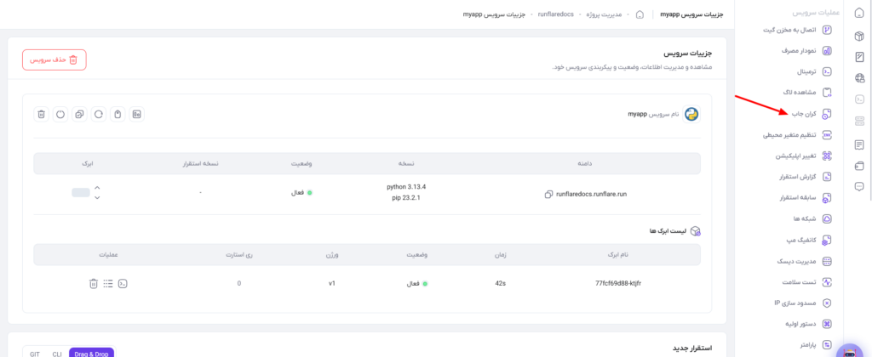Open the chatbot assistant bubble

click(849, 350)
